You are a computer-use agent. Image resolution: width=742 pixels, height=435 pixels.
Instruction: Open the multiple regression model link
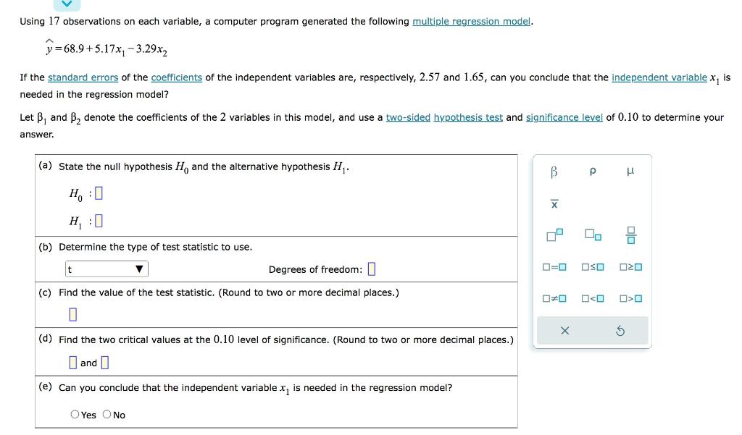[x=471, y=21]
